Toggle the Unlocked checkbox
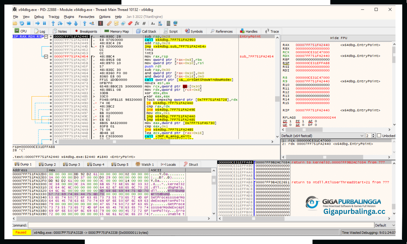 click(379, 136)
